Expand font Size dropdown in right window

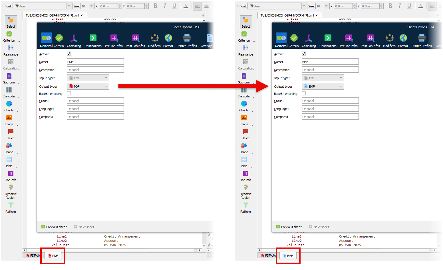pyautogui.click(x=327, y=6)
